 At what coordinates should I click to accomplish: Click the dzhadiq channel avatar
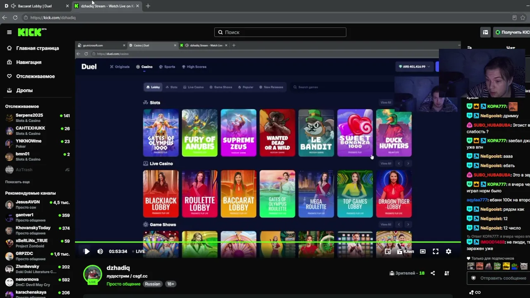(92, 275)
